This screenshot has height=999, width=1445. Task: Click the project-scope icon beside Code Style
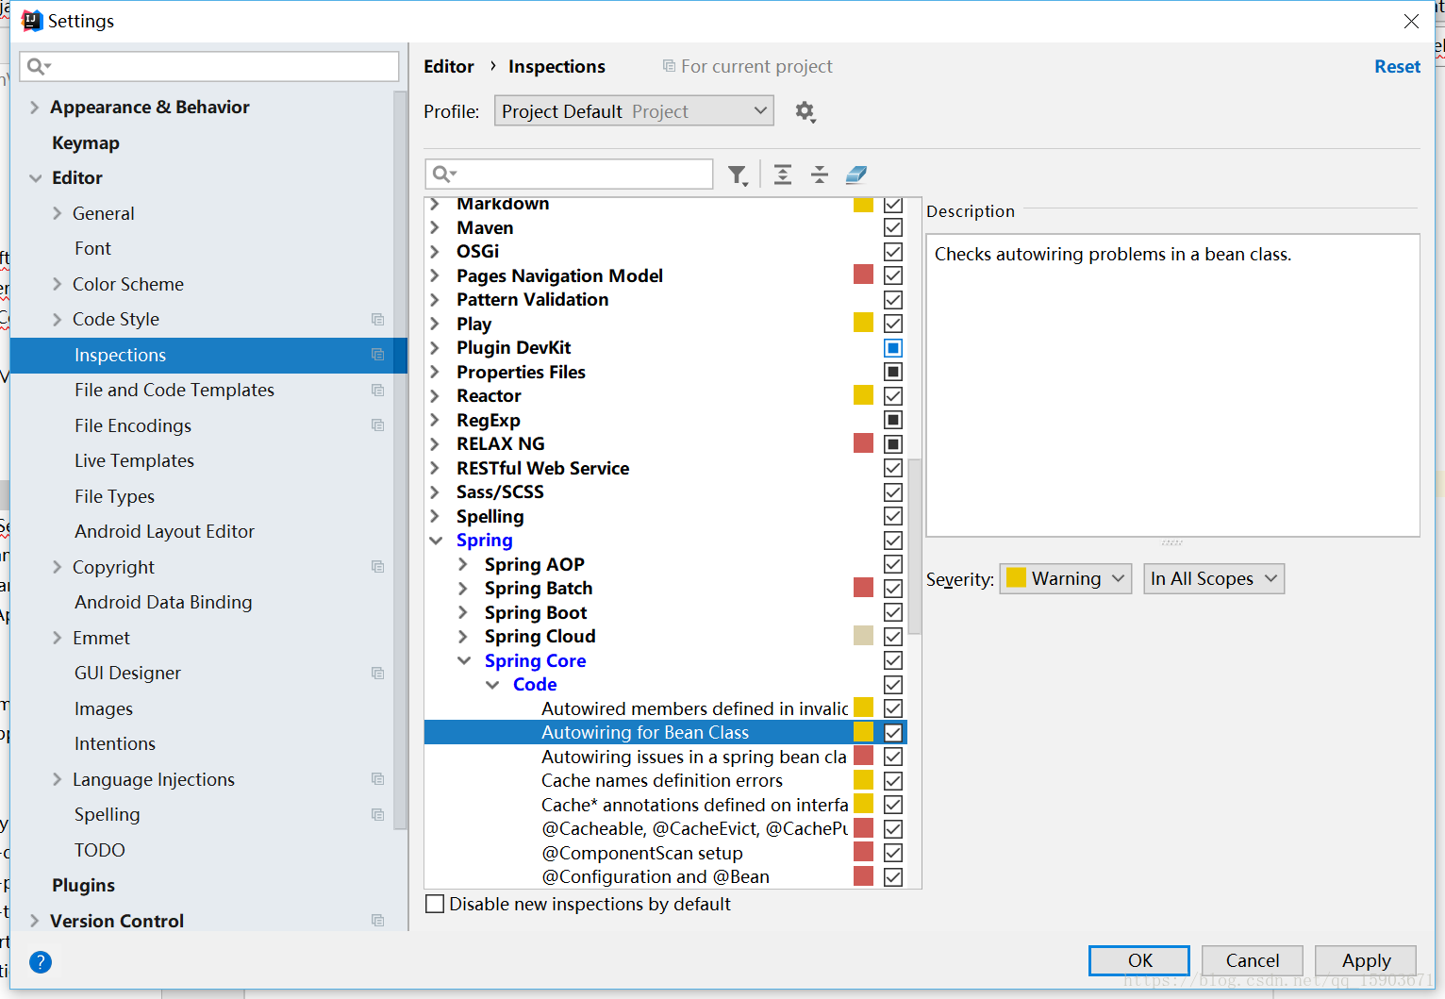pos(378,320)
